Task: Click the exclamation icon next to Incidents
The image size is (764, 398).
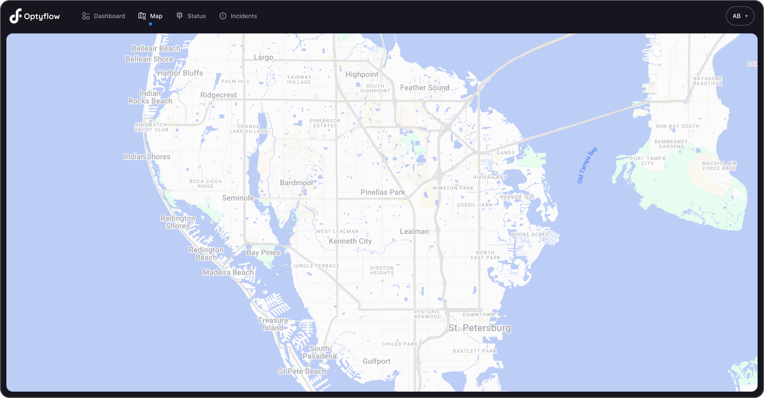Action: [223, 16]
